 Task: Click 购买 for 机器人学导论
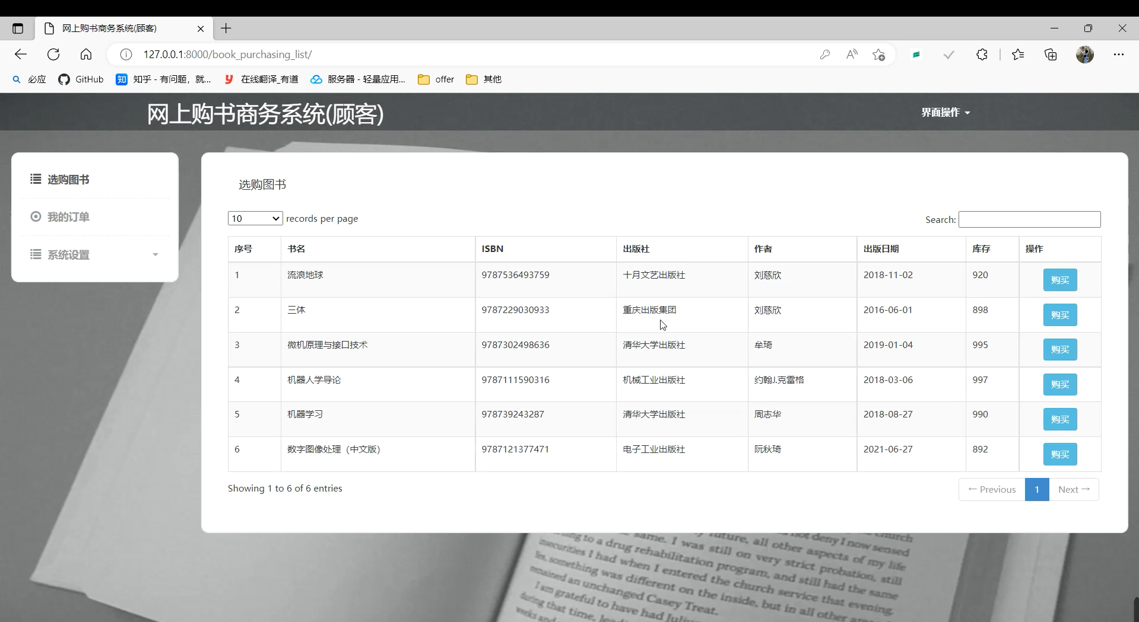click(x=1060, y=384)
